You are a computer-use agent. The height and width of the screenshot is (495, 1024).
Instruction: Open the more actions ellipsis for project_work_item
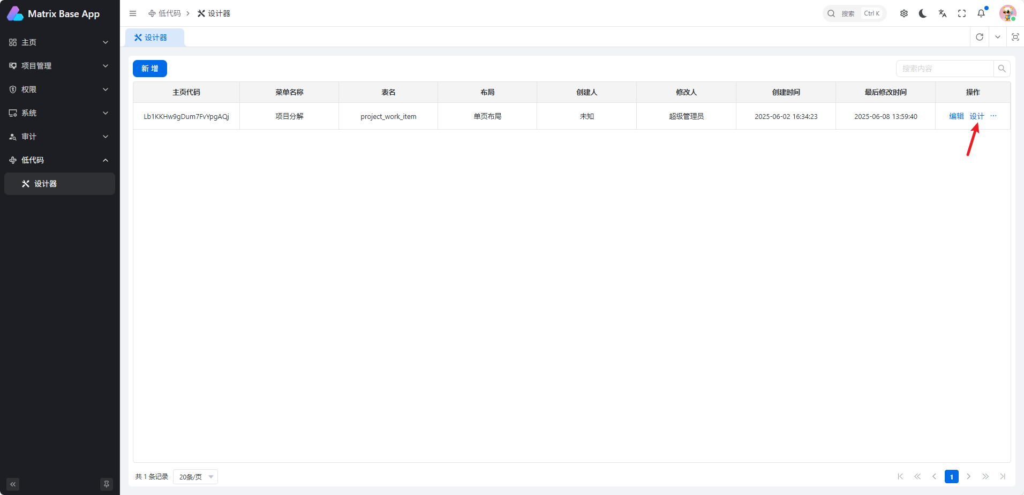pos(994,116)
